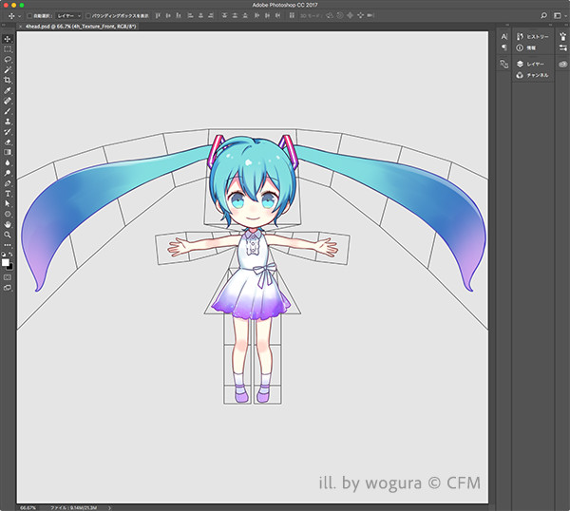Select the Ellipse shape tool
This screenshot has height=511, width=570.
tap(8, 214)
